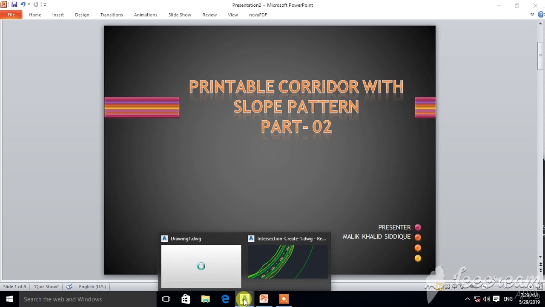Click the PowerPoint taskbar icon
This screenshot has height=307, width=545.
(x=264, y=299)
